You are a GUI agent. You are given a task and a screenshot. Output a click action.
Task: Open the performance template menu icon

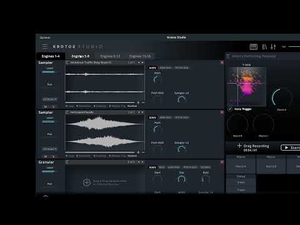pyautogui.click(x=228, y=56)
